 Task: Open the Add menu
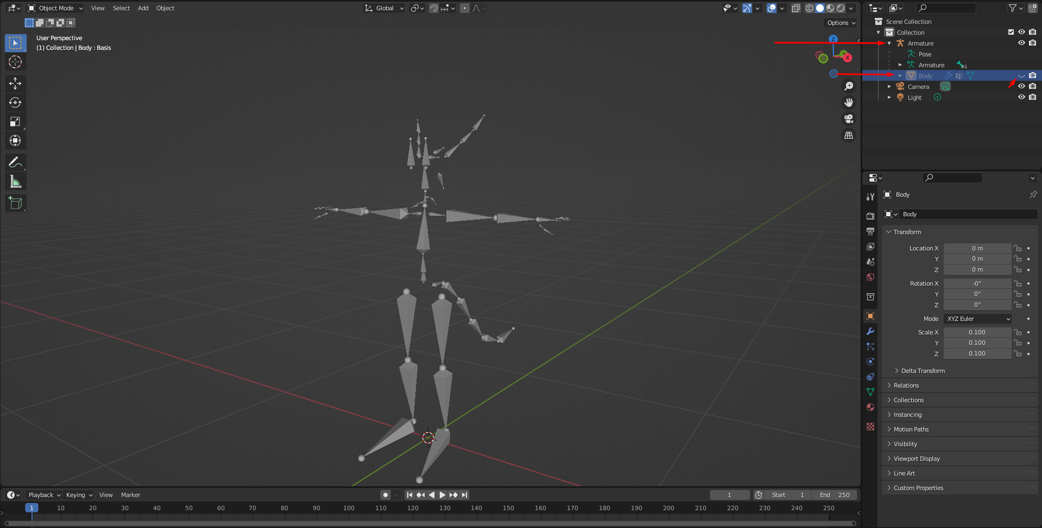tap(143, 8)
